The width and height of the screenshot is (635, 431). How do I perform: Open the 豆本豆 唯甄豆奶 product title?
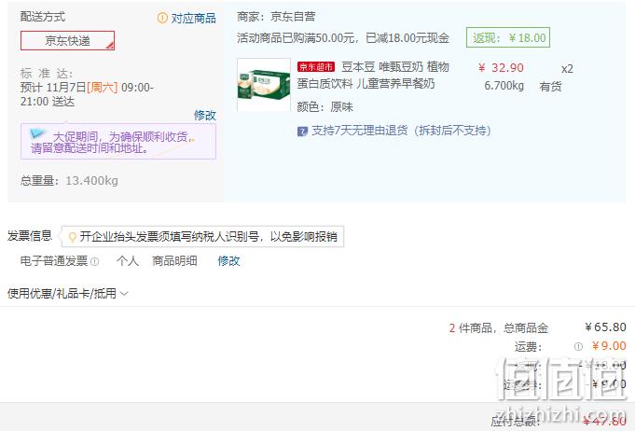[x=373, y=75]
